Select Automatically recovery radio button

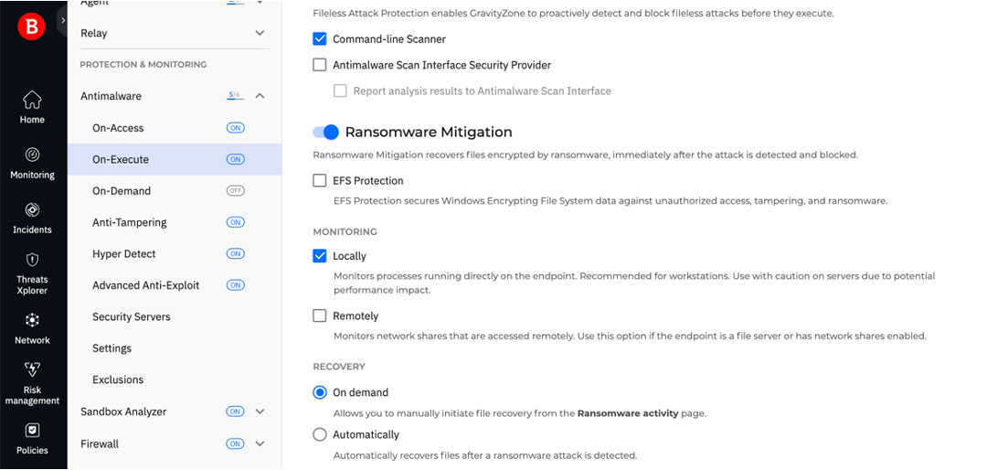320,435
